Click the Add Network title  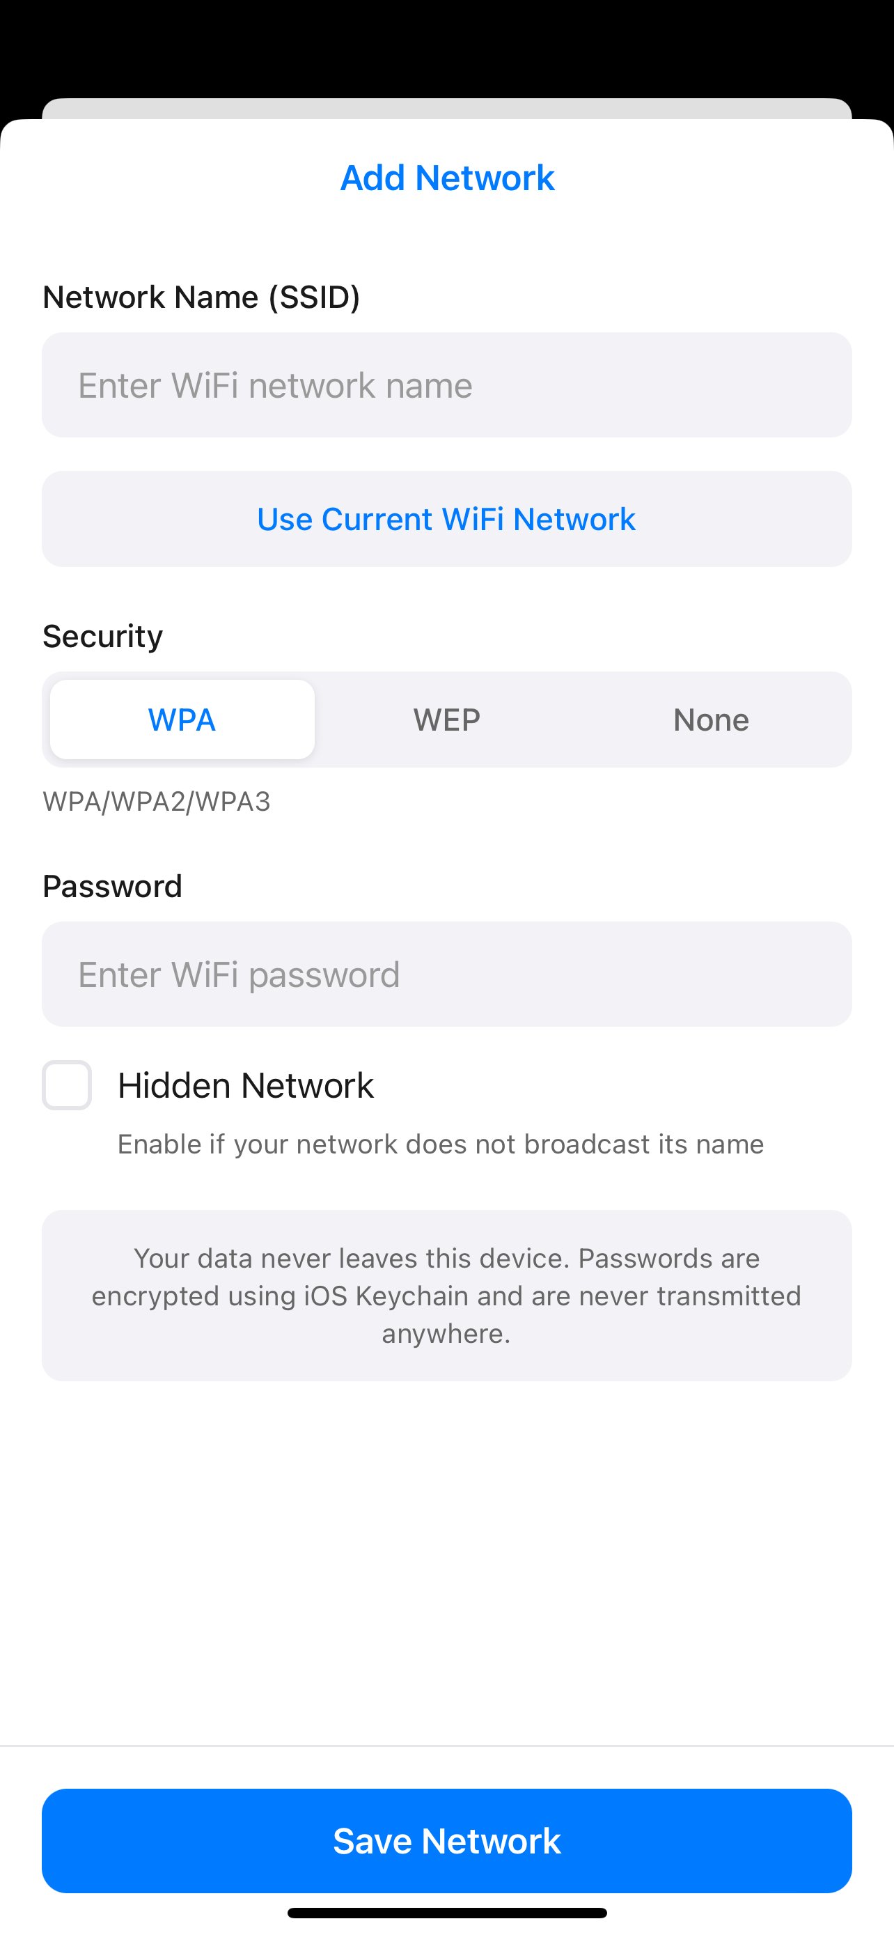[446, 178]
